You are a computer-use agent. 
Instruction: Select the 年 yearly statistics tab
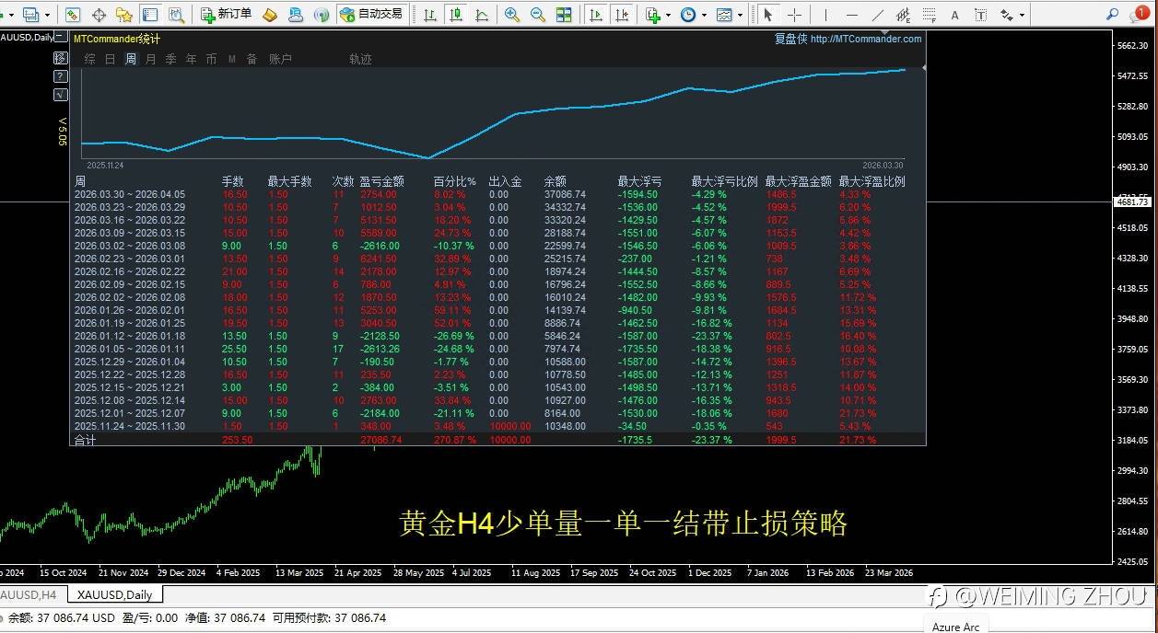[x=191, y=59]
